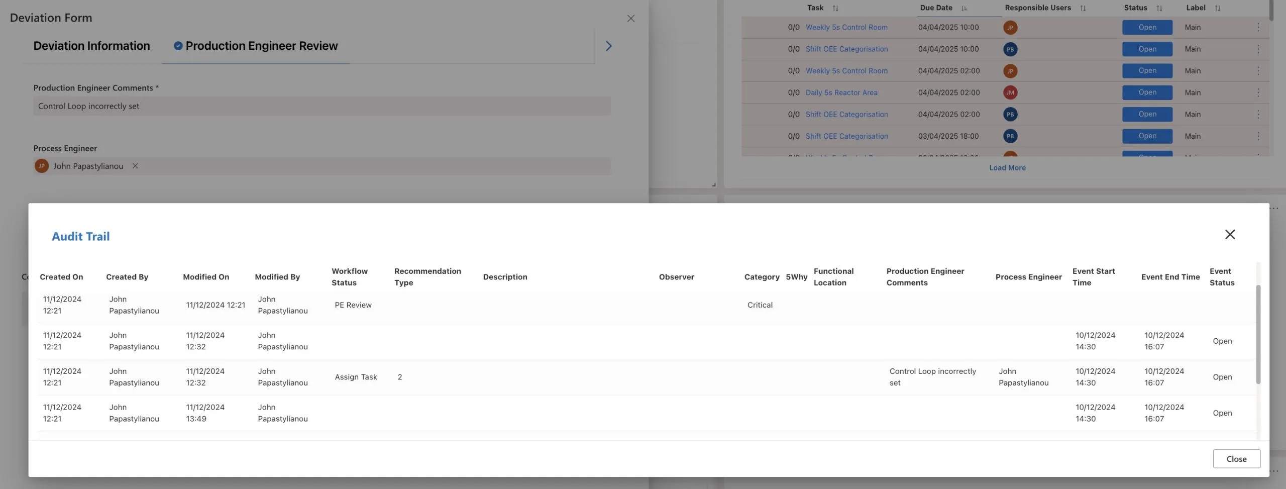The height and width of the screenshot is (489, 1286).
Task: Click JP avatar on 04/04/2025 02:00 Weekly 5s row
Action: point(1010,71)
